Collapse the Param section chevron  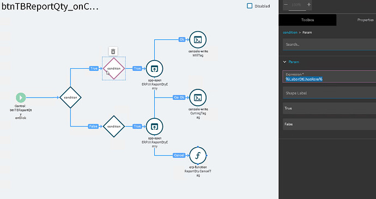(x=284, y=62)
